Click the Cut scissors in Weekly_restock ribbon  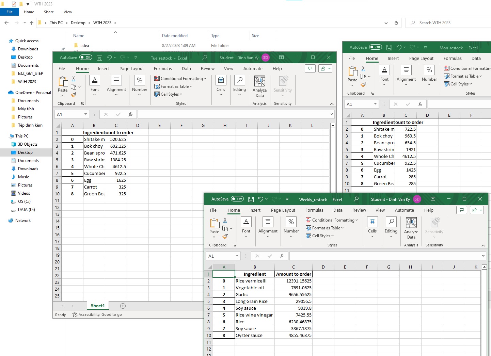225,221
